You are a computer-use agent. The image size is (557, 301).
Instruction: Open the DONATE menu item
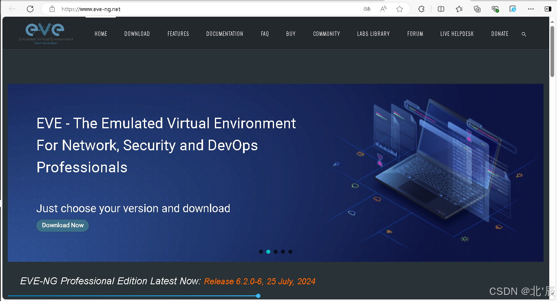click(500, 34)
